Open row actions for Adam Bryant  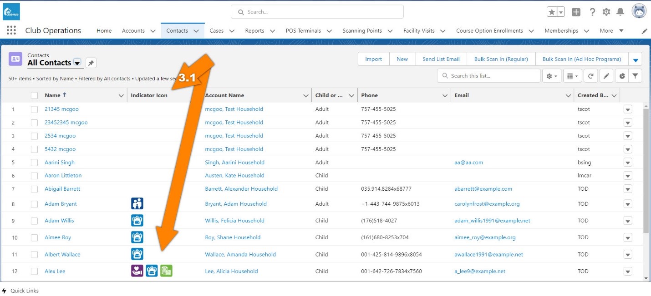628,204
